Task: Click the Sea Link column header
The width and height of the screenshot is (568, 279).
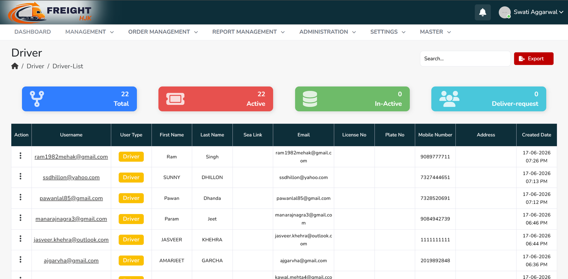Action: pyautogui.click(x=253, y=135)
